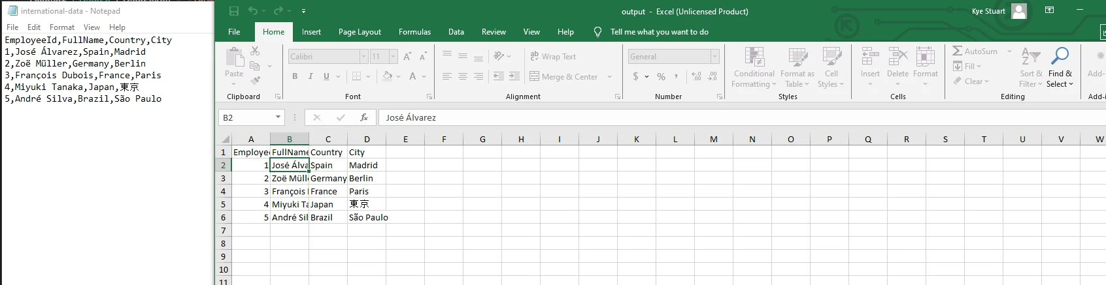1106x285 pixels.
Task: Click the Merge & Center button
Action: [563, 76]
